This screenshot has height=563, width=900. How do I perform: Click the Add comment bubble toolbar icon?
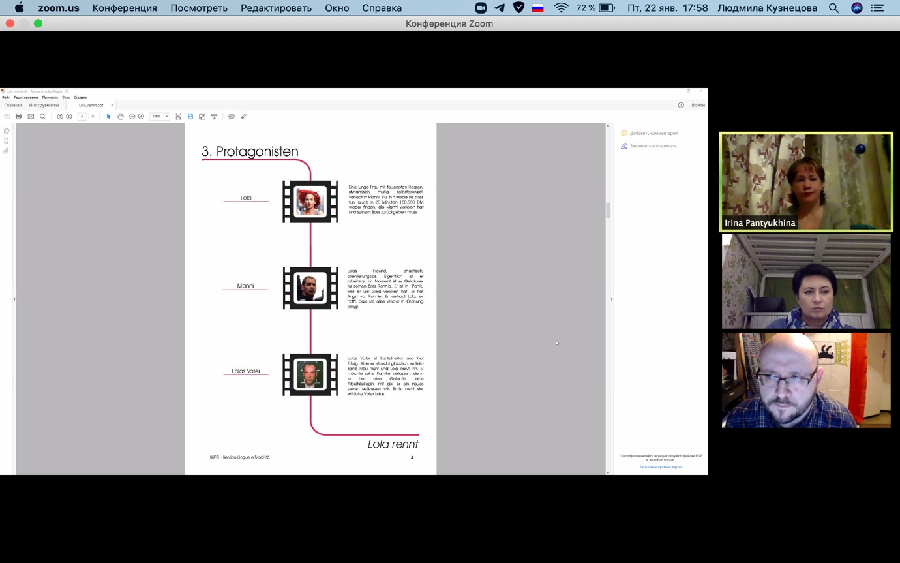[232, 117]
